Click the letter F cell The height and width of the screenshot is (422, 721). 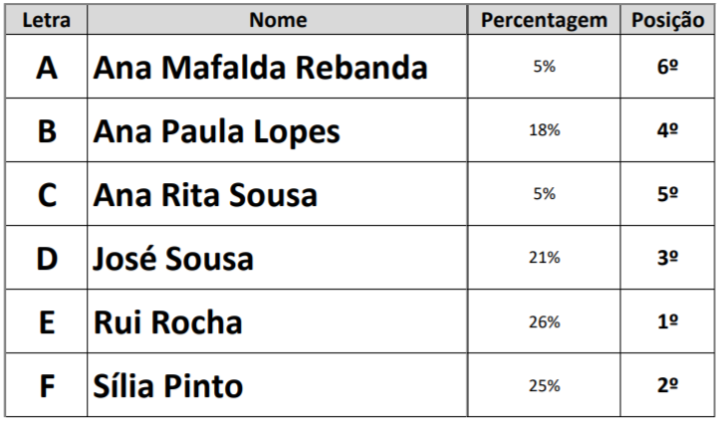coord(46,385)
